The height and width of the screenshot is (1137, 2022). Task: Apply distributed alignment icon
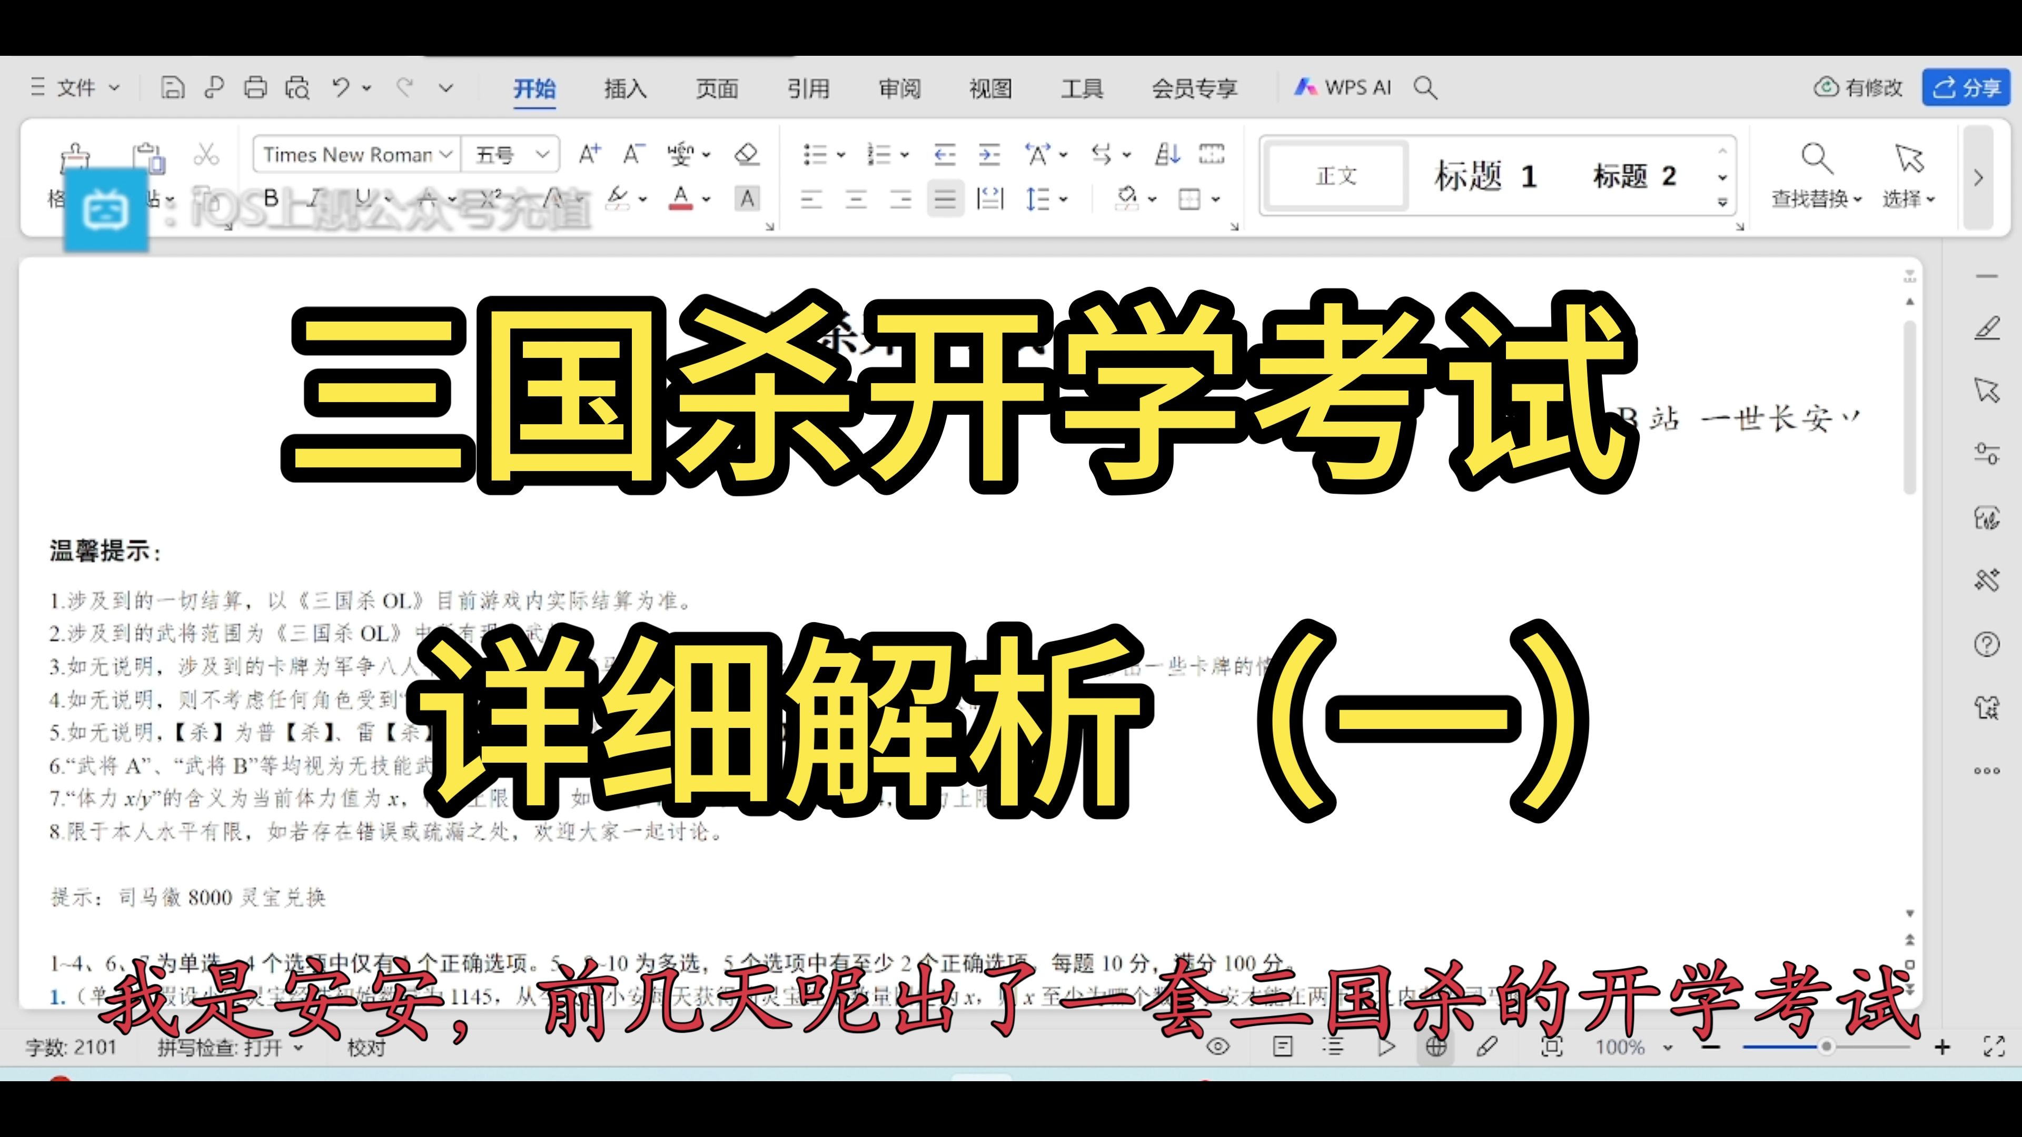[x=990, y=200]
